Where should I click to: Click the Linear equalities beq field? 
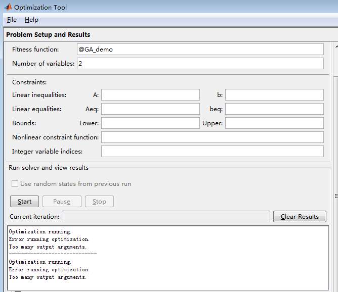(274, 109)
